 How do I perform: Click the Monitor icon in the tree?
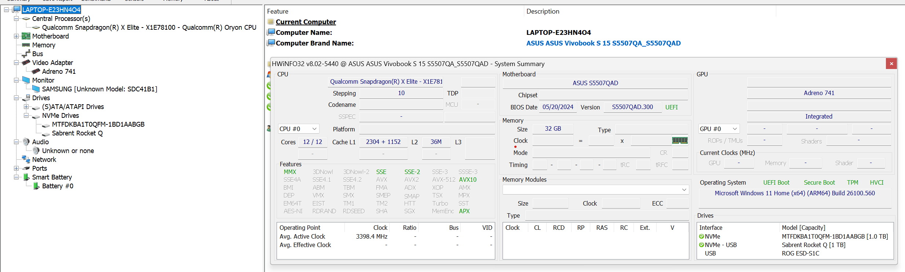(x=26, y=80)
